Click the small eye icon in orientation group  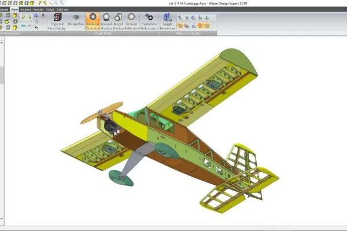36,27
